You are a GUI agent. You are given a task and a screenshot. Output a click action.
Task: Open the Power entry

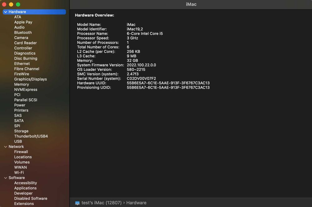[x=20, y=105]
